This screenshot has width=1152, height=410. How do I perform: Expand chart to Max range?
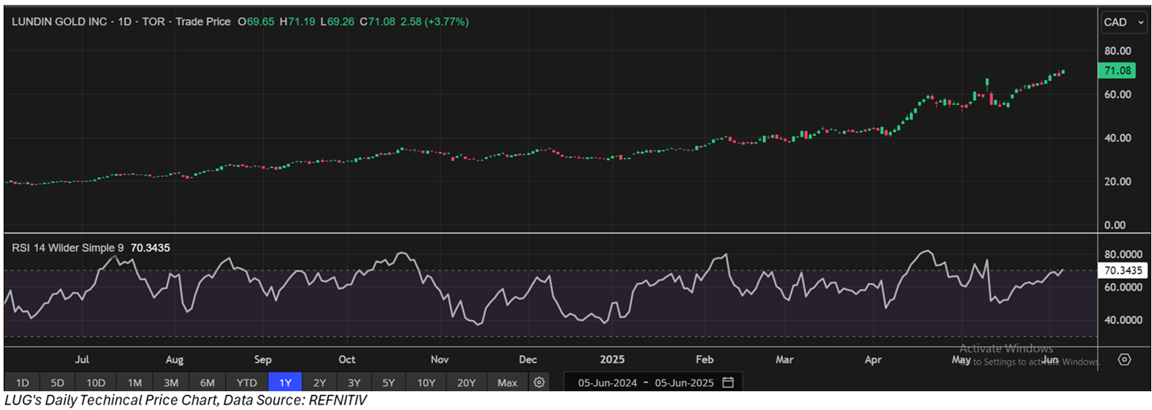(507, 382)
